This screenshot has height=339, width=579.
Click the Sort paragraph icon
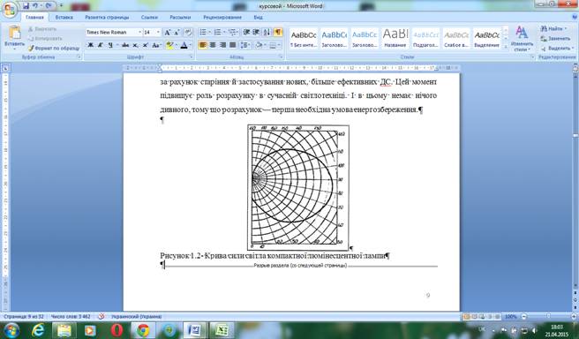(267, 32)
